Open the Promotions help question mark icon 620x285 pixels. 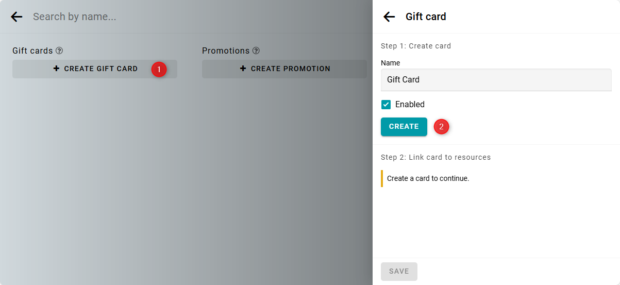pos(256,51)
